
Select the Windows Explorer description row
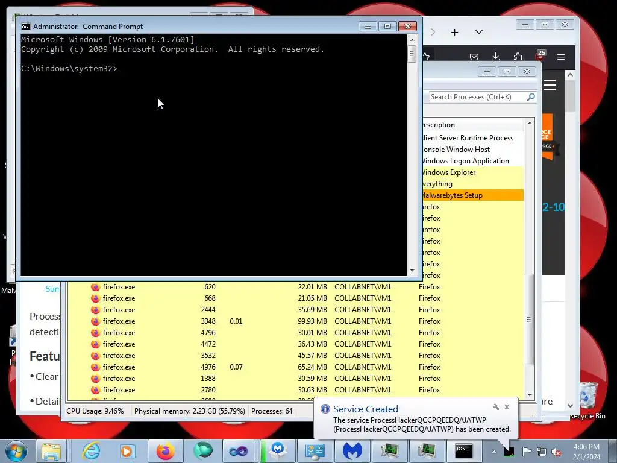click(x=474, y=172)
